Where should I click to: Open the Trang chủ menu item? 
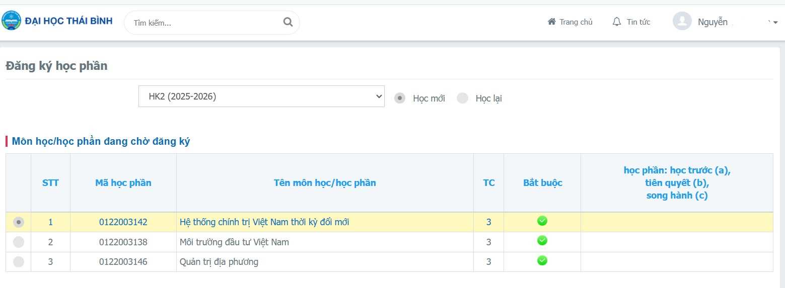pos(576,22)
